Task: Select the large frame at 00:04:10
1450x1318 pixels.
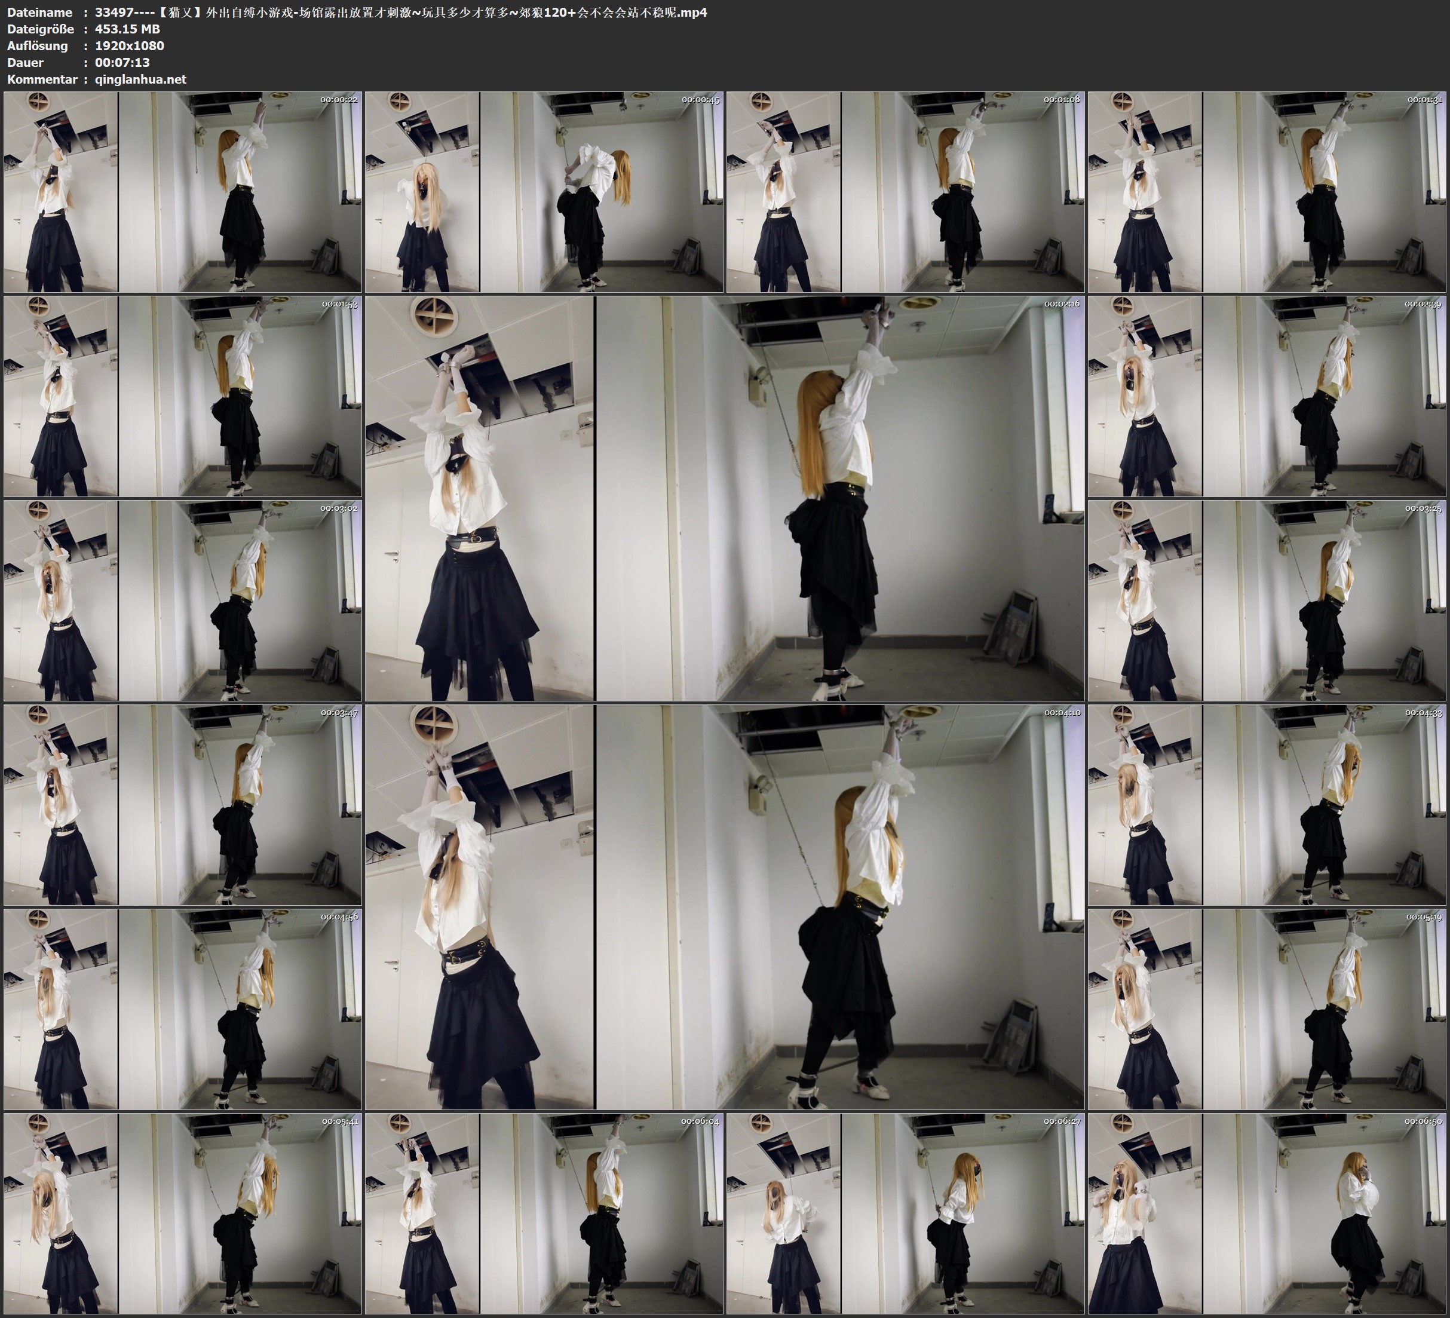Action: pos(724,906)
